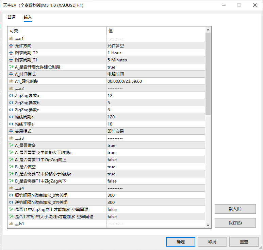263x250 pixels.
Task: Edit the ZigZag参数c value 3
Action: [155, 110]
